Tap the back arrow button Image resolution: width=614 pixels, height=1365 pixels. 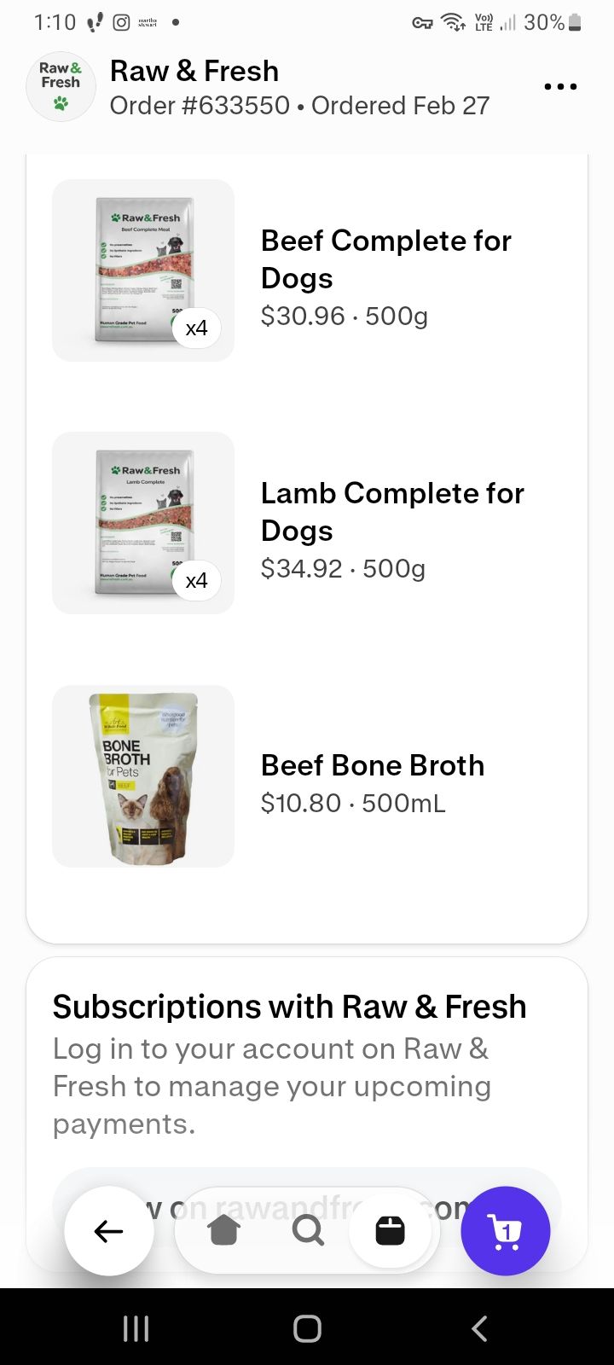[x=109, y=1231]
